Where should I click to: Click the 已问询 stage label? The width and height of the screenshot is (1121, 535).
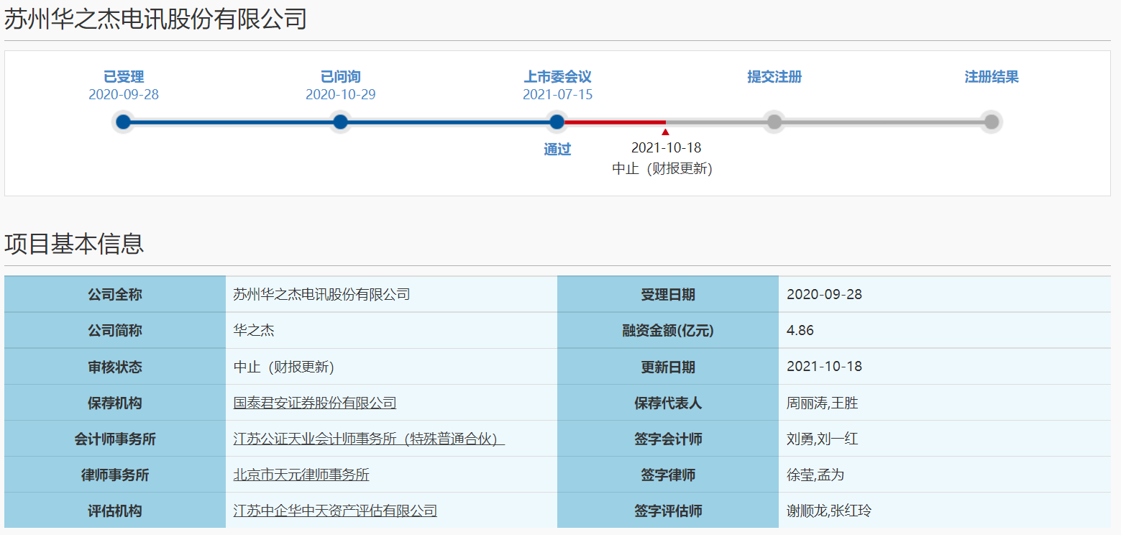pyautogui.click(x=341, y=77)
